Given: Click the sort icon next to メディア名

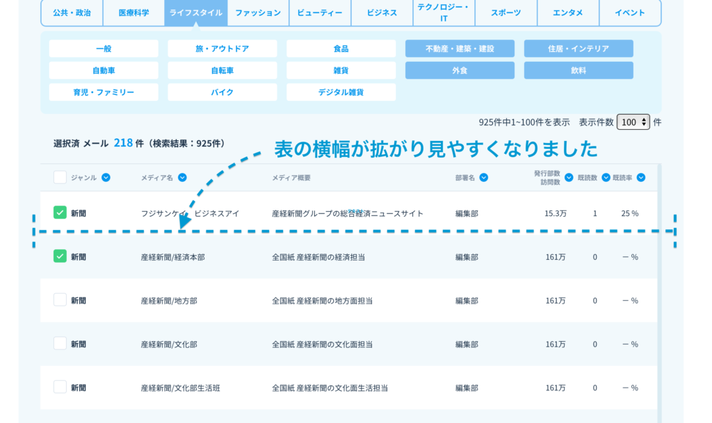Looking at the screenshot, I should pos(182,177).
